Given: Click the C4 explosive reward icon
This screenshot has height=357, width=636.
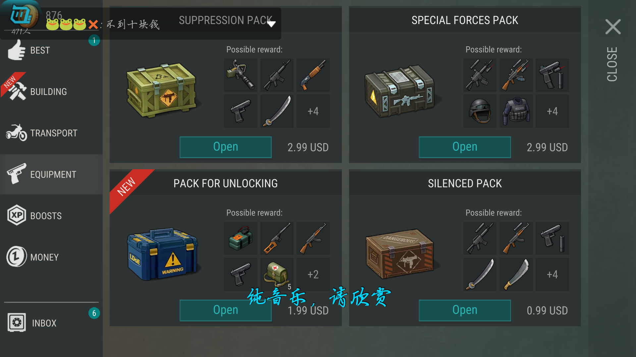Looking at the screenshot, I should click(x=240, y=238).
